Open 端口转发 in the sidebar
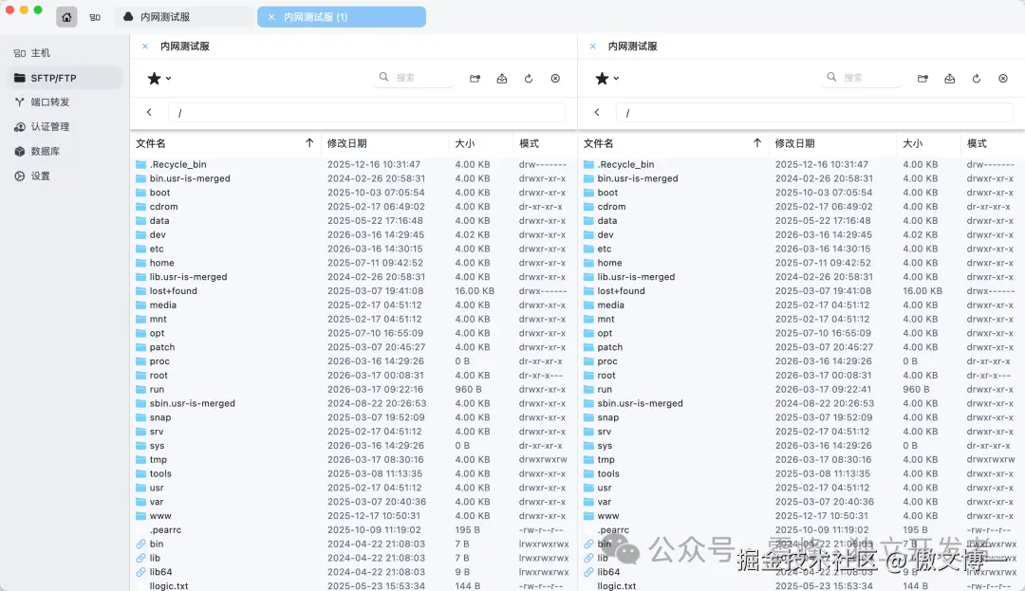 pyautogui.click(x=65, y=102)
